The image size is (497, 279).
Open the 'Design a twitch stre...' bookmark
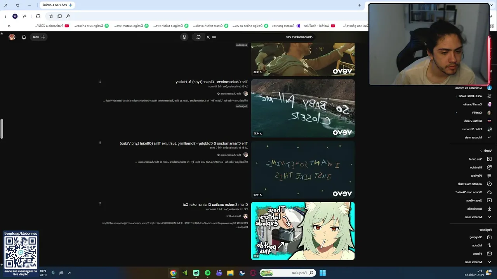(171, 26)
